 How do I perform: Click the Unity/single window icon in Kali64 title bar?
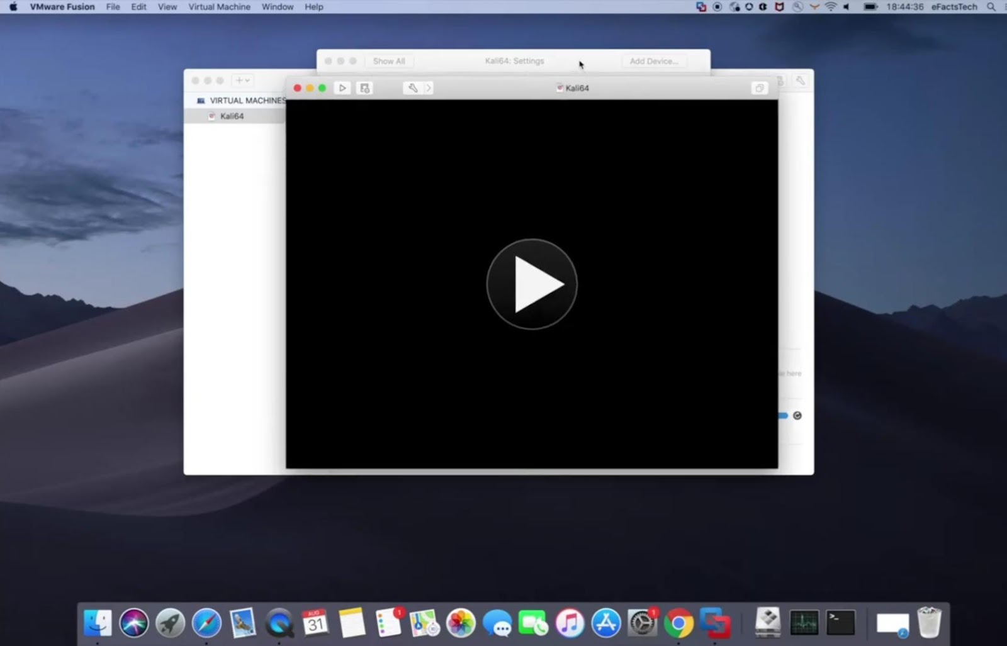(760, 88)
